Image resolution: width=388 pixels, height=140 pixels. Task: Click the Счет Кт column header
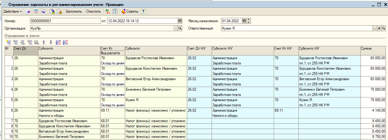pos(112,48)
